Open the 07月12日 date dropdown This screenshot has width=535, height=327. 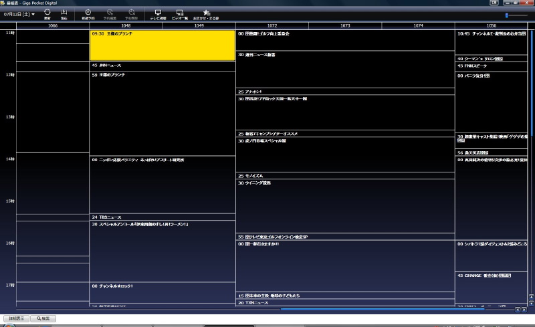(19, 14)
